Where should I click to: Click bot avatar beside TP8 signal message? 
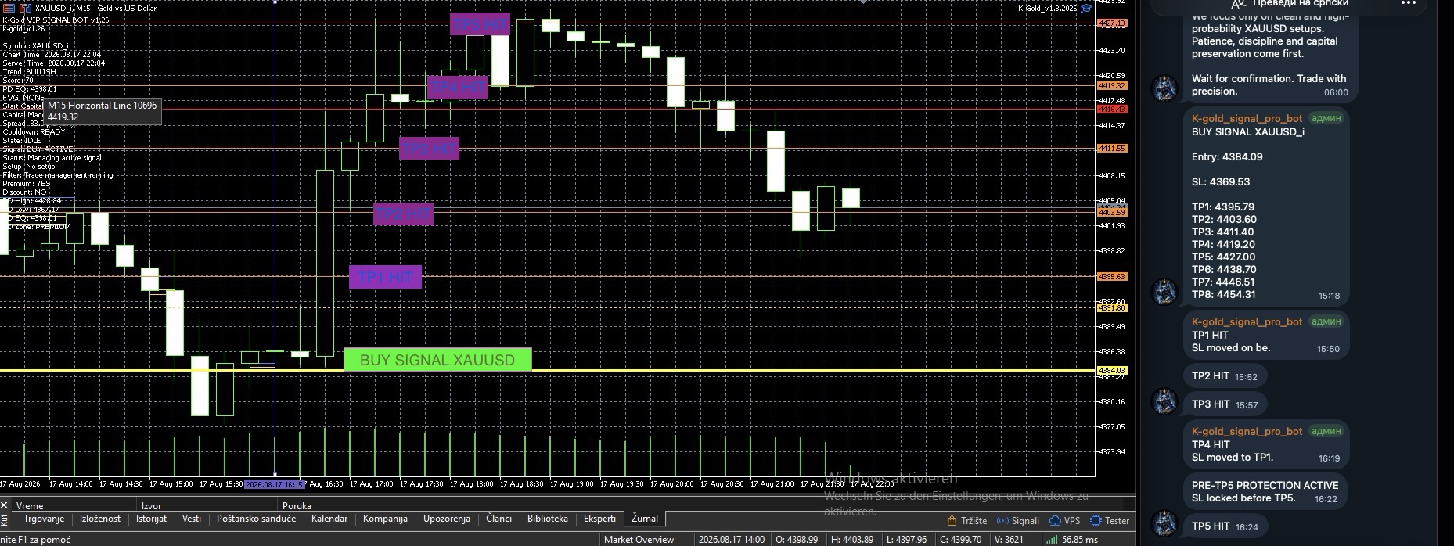(1165, 291)
